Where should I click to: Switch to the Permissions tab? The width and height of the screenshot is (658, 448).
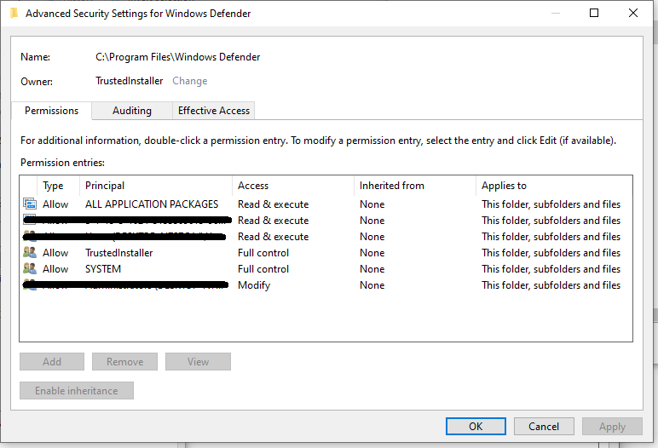tap(52, 111)
